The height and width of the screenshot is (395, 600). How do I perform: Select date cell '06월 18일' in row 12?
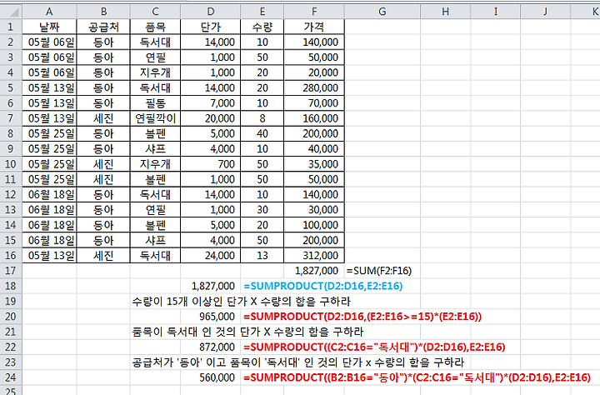[49, 194]
